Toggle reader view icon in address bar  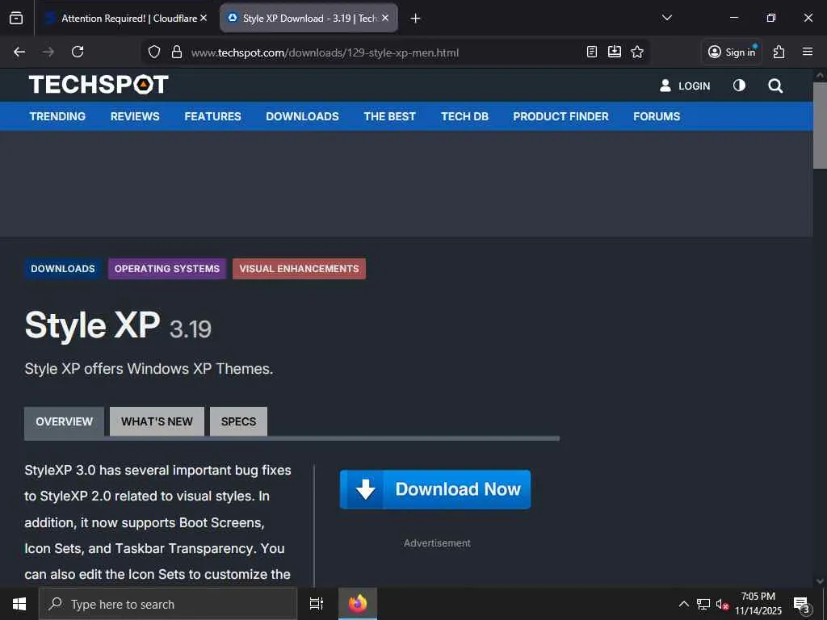point(592,52)
